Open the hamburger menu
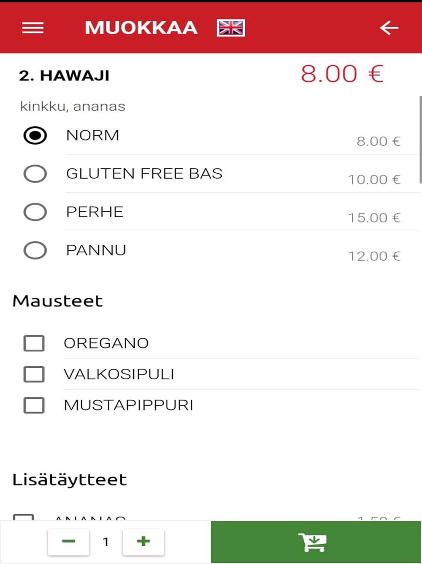The width and height of the screenshot is (422, 564). (33, 28)
